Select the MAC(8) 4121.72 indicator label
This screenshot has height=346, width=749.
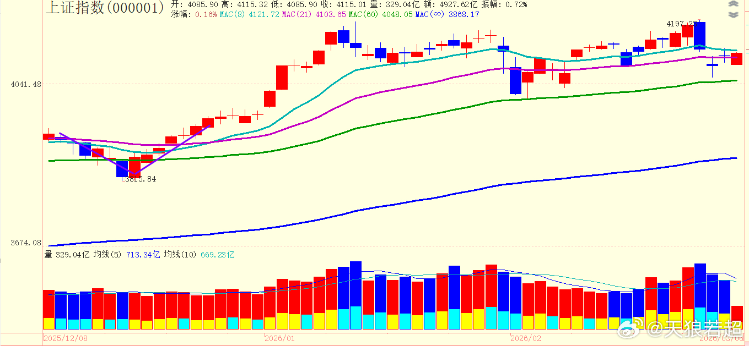point(250,14)
